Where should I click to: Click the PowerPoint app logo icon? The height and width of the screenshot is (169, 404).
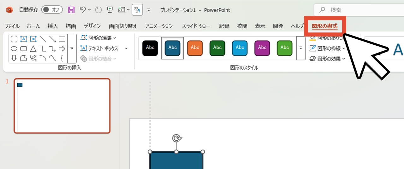(9, 10)
